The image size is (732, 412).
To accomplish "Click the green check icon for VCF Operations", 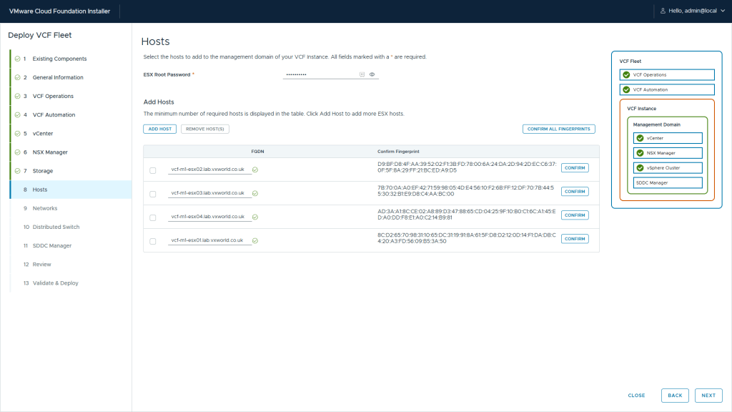I will point(626,74).
